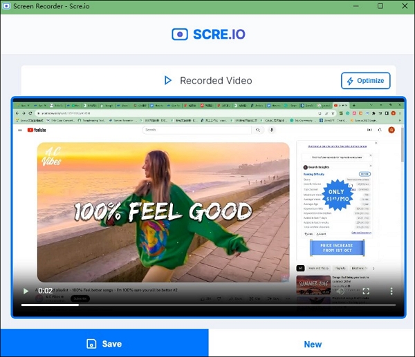Open the video player's three-dot options
The height and width of the screenshot is (357, 415).
(391, 291)
